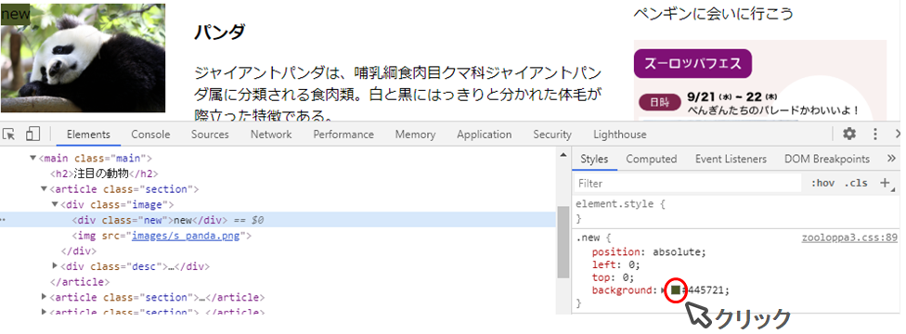Expand the background shorthand property arrow

point(664,290)
